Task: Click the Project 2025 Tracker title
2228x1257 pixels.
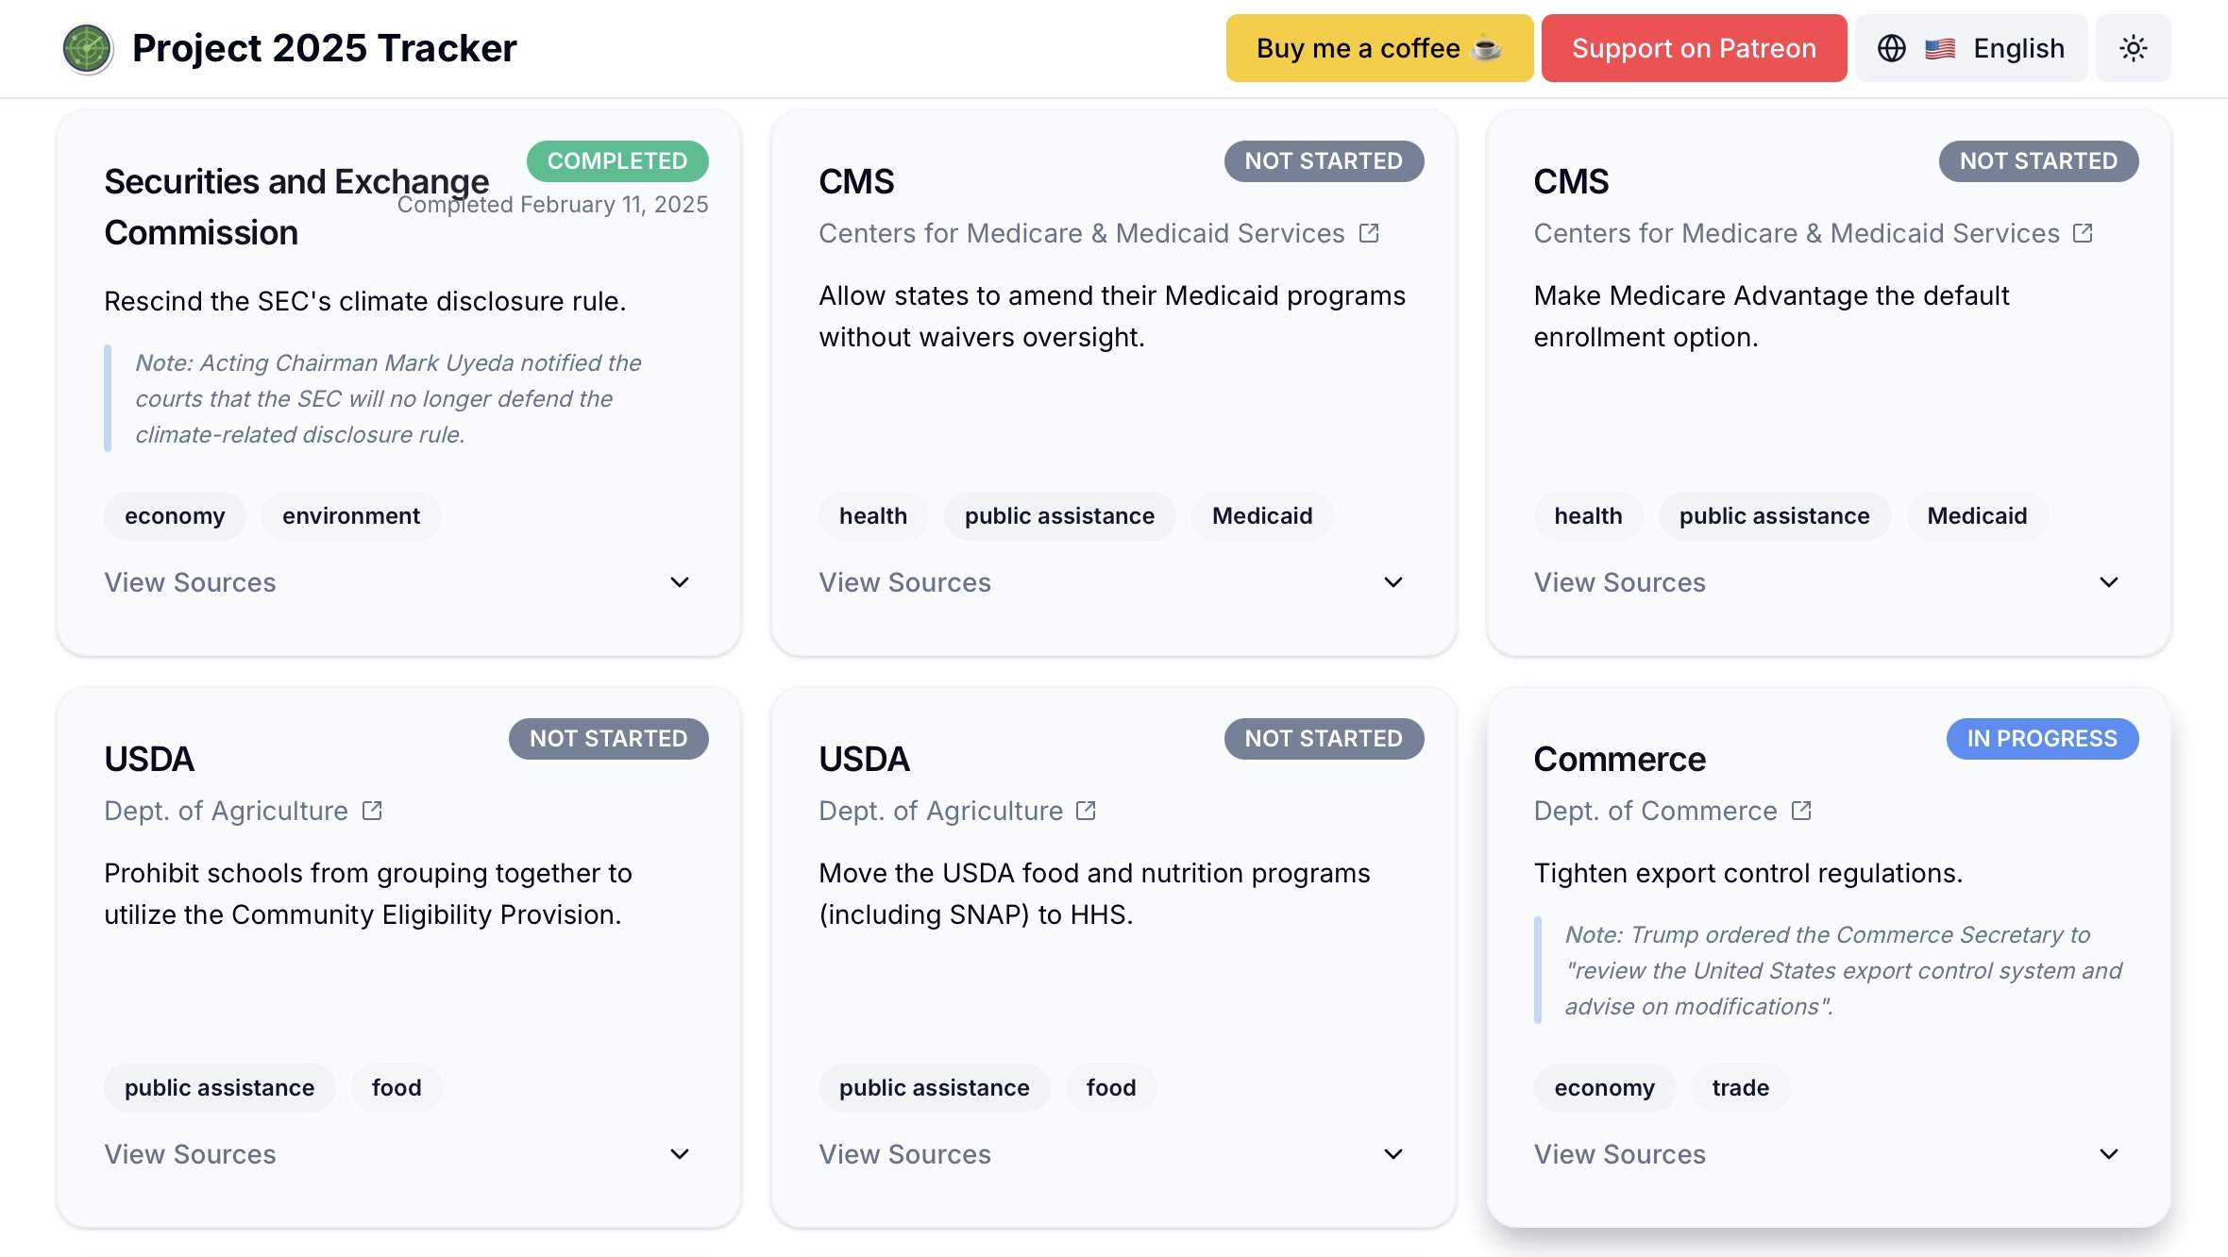Action: pyautogui.click(x=324, y=48)
